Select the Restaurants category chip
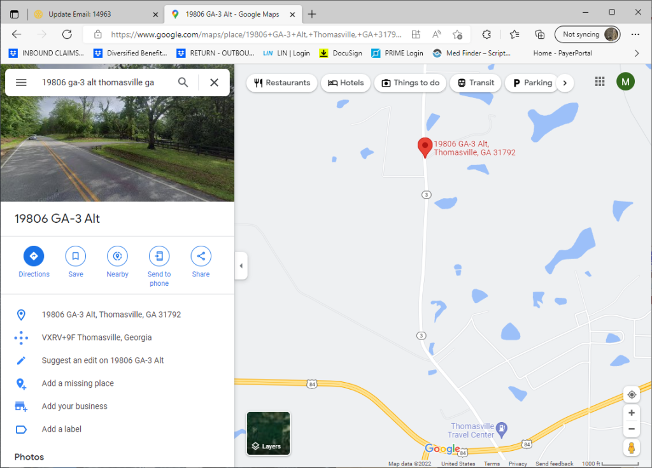This screenshot has height=468, width=652. coord(282,83)
